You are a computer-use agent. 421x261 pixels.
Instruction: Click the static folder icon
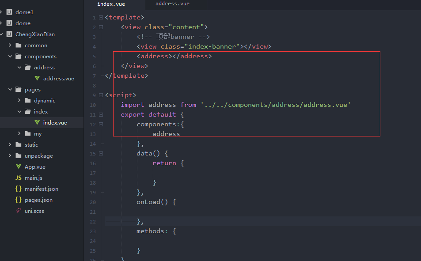(x=19, y=144)
